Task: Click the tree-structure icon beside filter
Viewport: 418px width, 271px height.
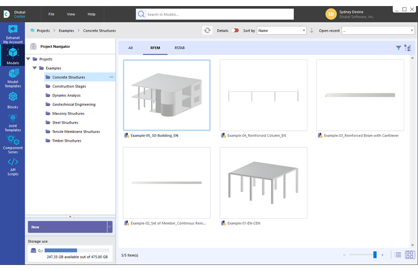Action: [408, 48]
